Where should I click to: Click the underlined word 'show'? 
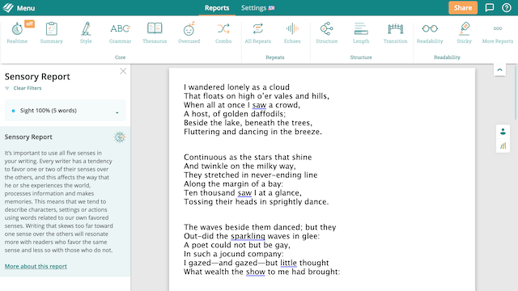coord(256,272)
